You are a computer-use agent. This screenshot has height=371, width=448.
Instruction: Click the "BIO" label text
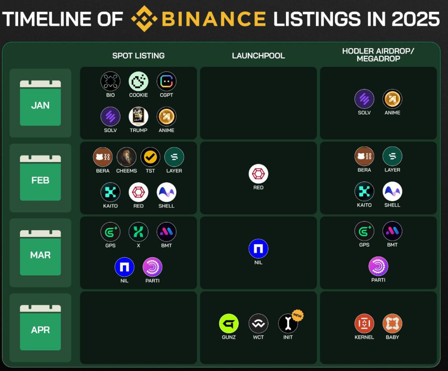(x=110, y=95)
